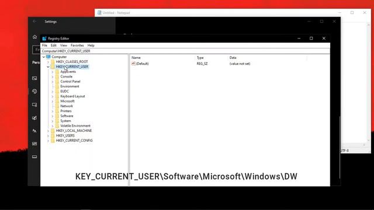Viewport: 374px width, 210px height.
Task: Expand the Console key
Action: (x=53, y=76)
